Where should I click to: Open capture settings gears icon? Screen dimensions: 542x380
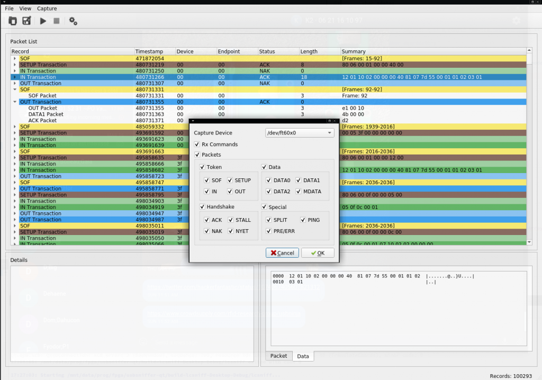tap(73, 21)
